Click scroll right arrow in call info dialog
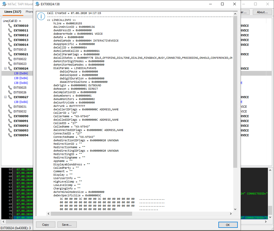274x231 pixels. tap(231, 214)
